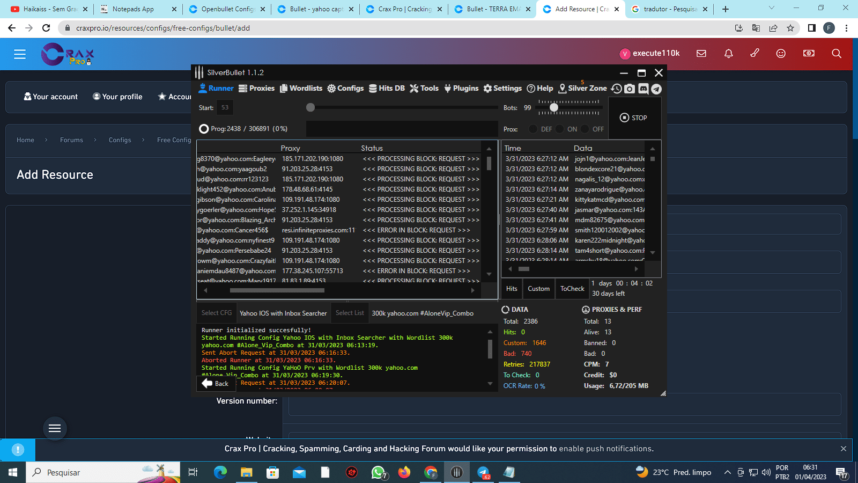
Task: Switch to the Wordlists tab
Action: click(x=301, y=89)
